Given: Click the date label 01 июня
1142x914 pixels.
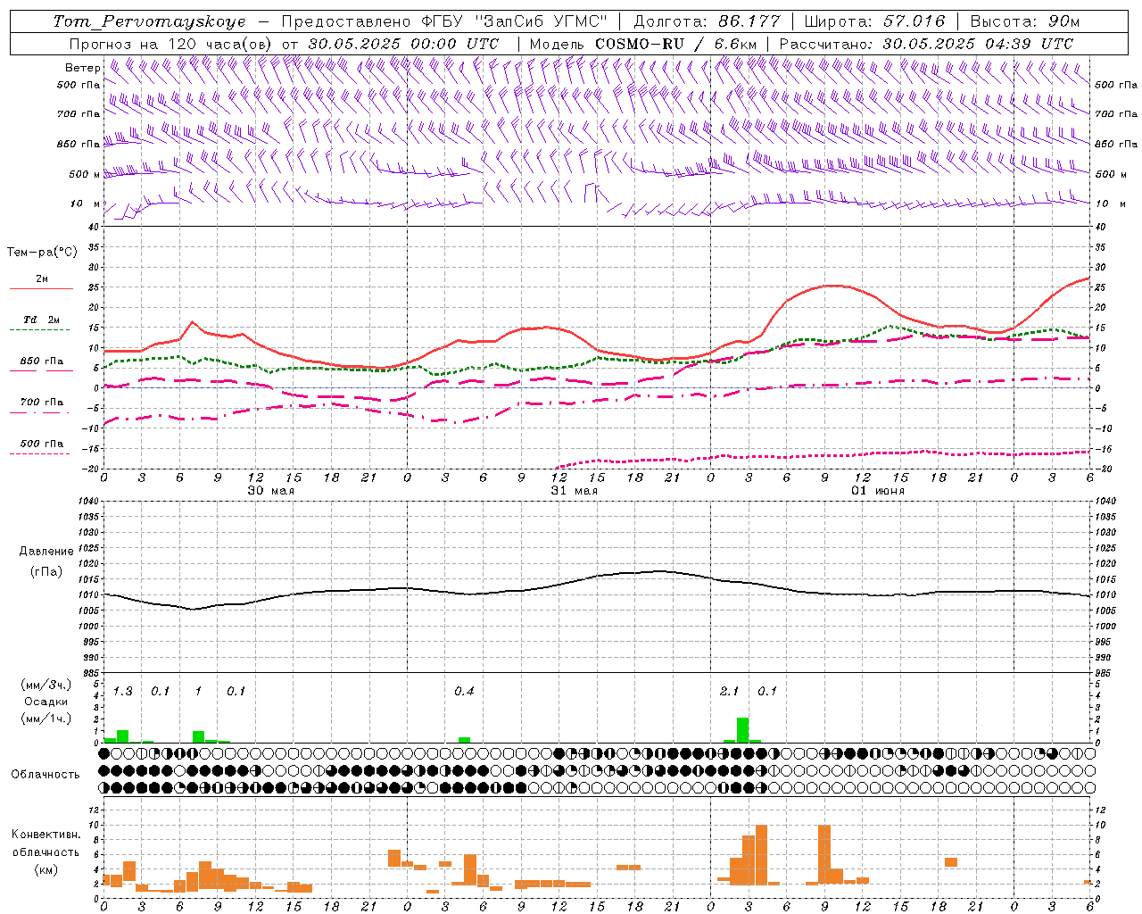Looking at the screenshot, I should [877, 491].
